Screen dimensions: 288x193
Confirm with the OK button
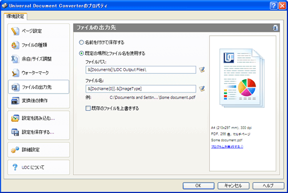[198, 186]
